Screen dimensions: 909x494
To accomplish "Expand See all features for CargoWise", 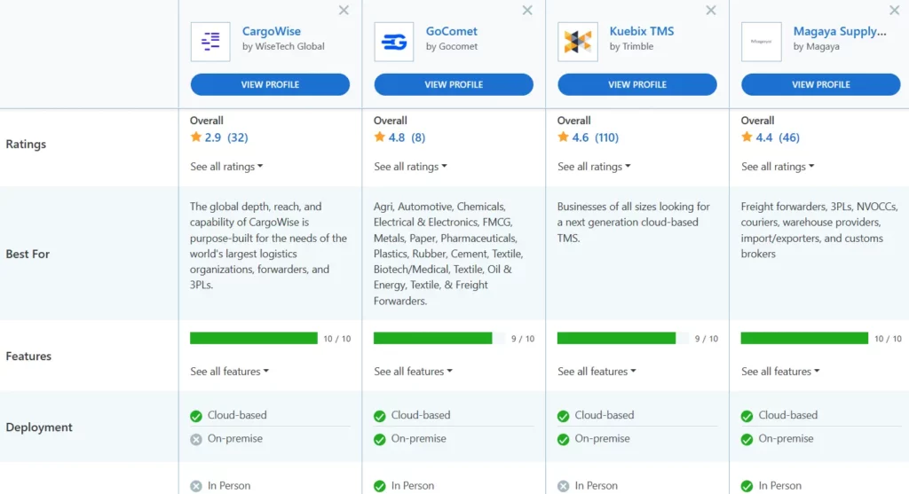I will point(230,372).
